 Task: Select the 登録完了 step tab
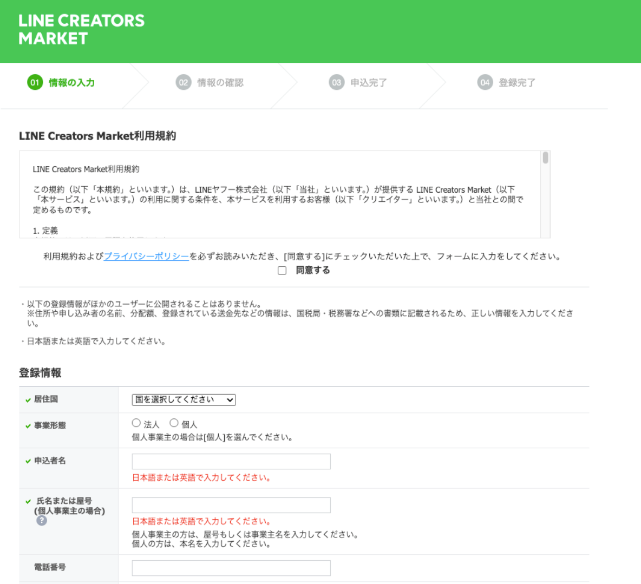517,83
